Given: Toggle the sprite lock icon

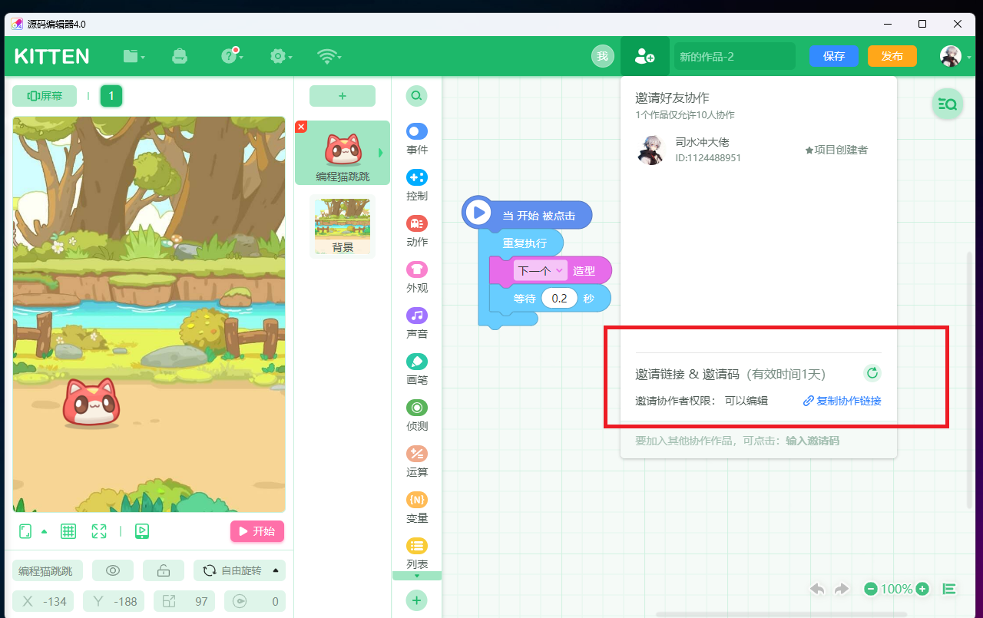Looking at the screenshot, I should coord(164,570).
